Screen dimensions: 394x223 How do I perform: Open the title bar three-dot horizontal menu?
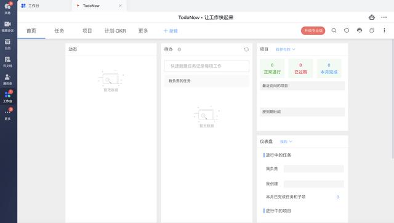[x=384, y=17]
